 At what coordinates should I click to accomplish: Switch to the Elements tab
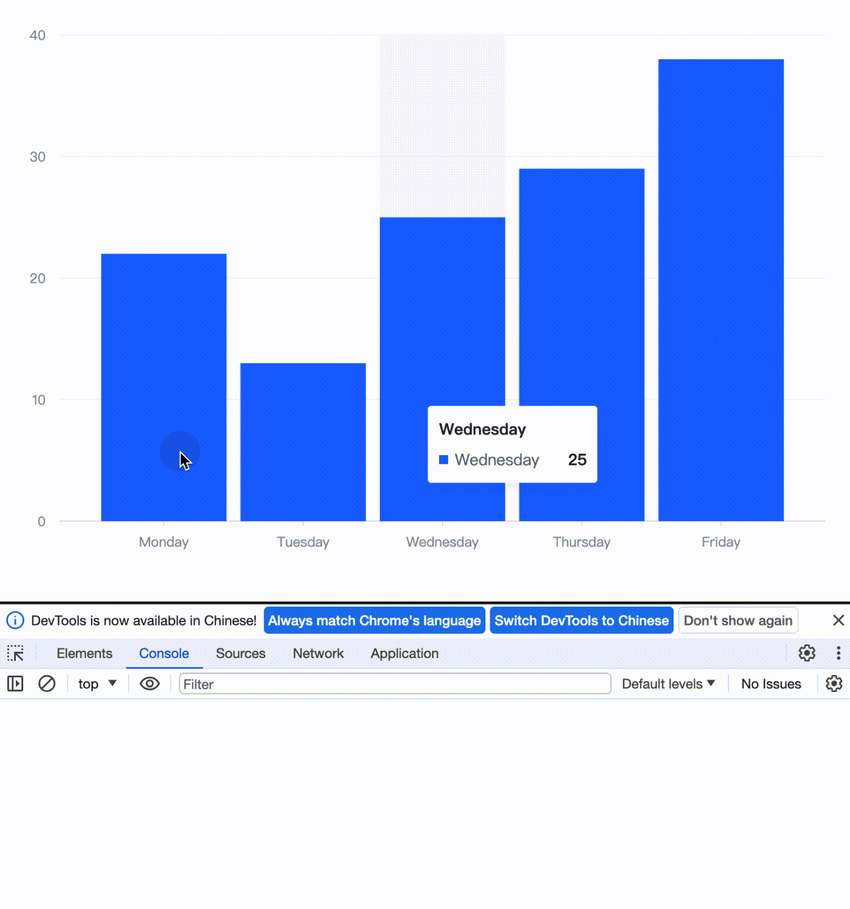pos(84,653)
